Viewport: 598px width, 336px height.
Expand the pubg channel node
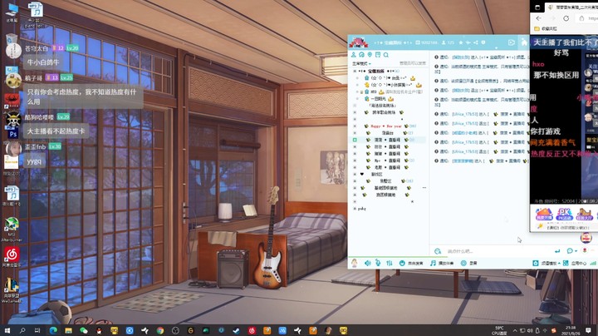tap(355, 209)
